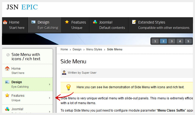Image resolution: width=195 pixels, height=115 pixels.
Task: Click the Home breadcrumb link
Action: 64,49
